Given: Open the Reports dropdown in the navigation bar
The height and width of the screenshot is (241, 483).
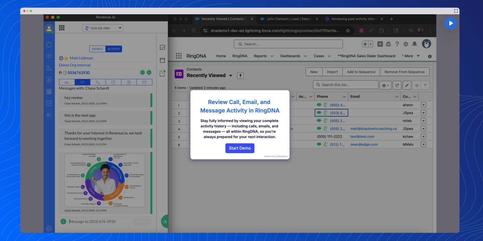Looking at the screenshot, I should click(263, 56).
